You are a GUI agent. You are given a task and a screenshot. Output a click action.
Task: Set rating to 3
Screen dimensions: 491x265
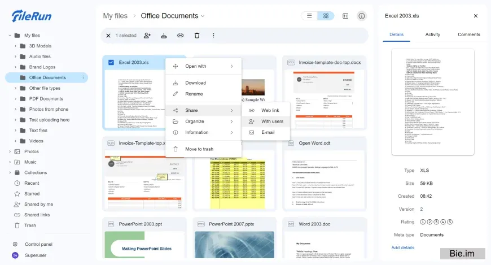[436, 222]
